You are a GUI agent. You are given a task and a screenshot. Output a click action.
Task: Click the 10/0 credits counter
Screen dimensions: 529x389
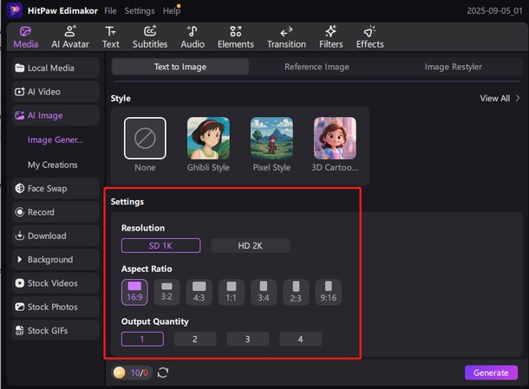point(140,373)
